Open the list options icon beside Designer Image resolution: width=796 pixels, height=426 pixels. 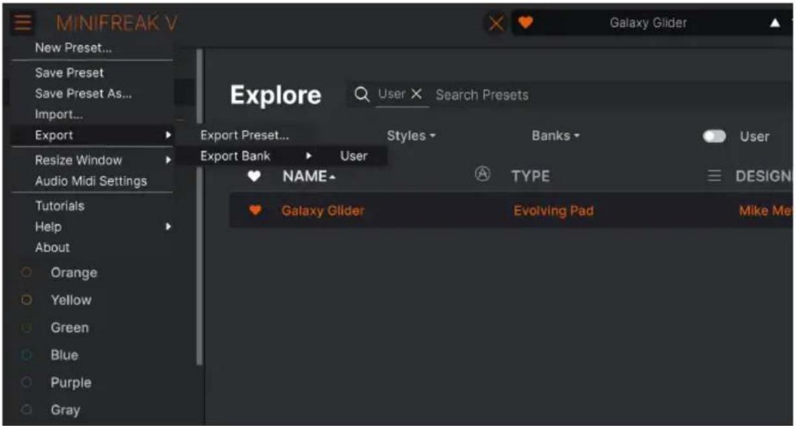[x=714, y=176]
